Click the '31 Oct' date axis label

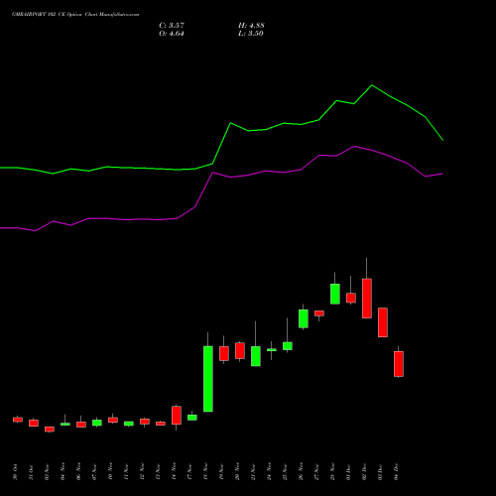click(x=31, y=472)
